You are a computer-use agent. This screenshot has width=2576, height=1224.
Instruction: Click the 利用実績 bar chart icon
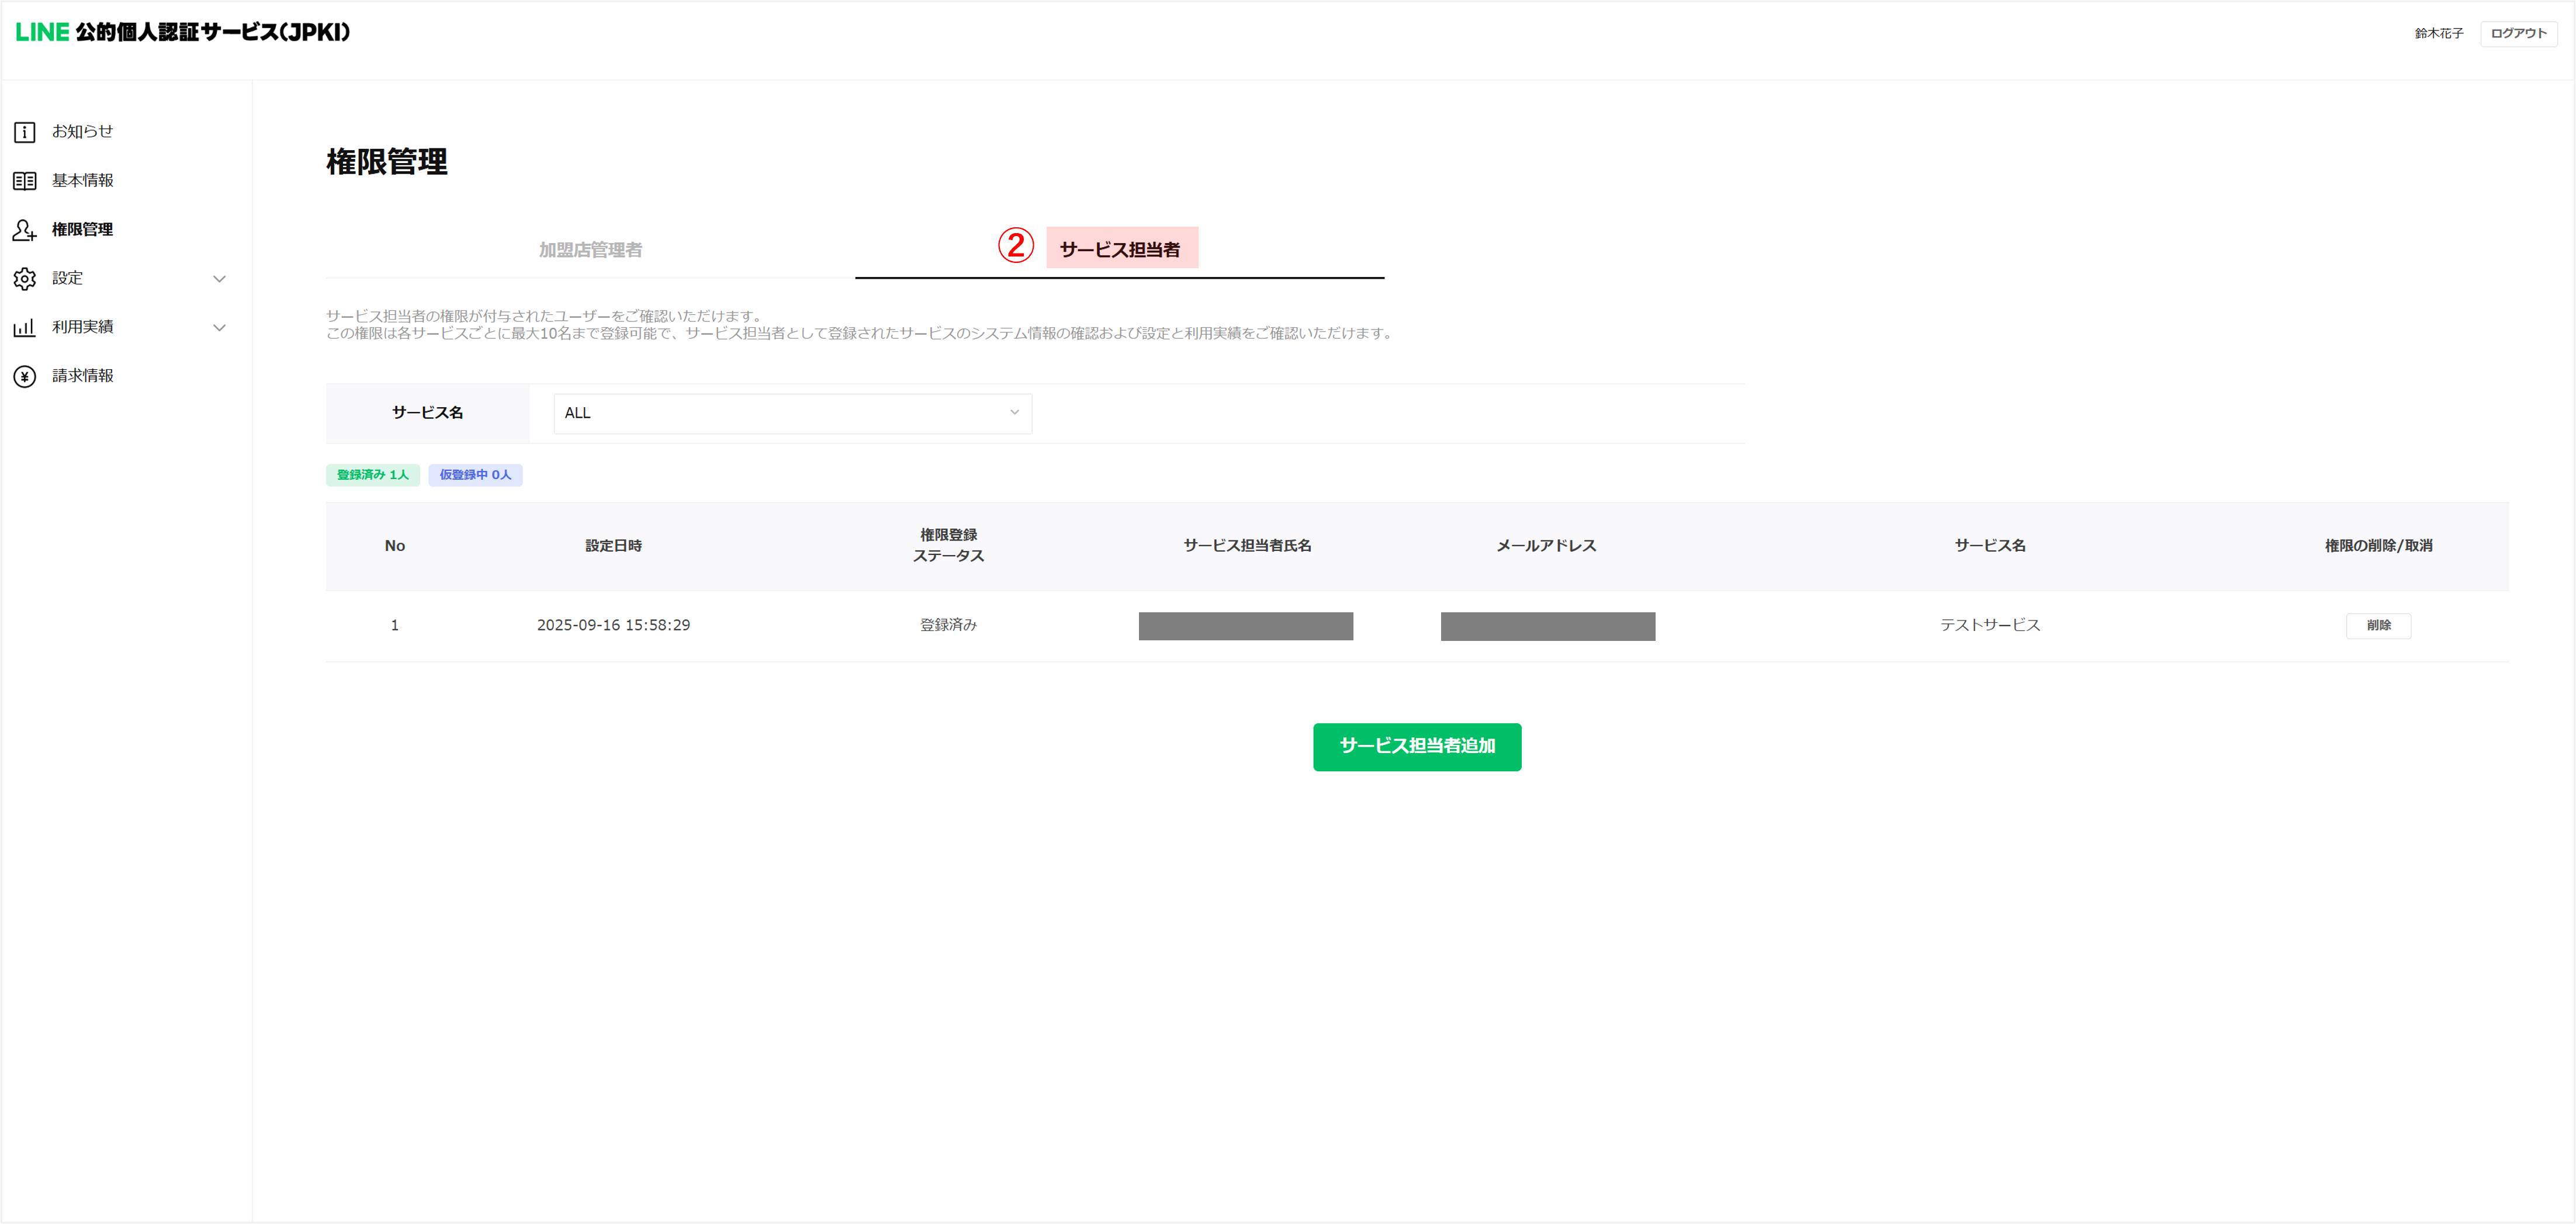coord(25,328)
